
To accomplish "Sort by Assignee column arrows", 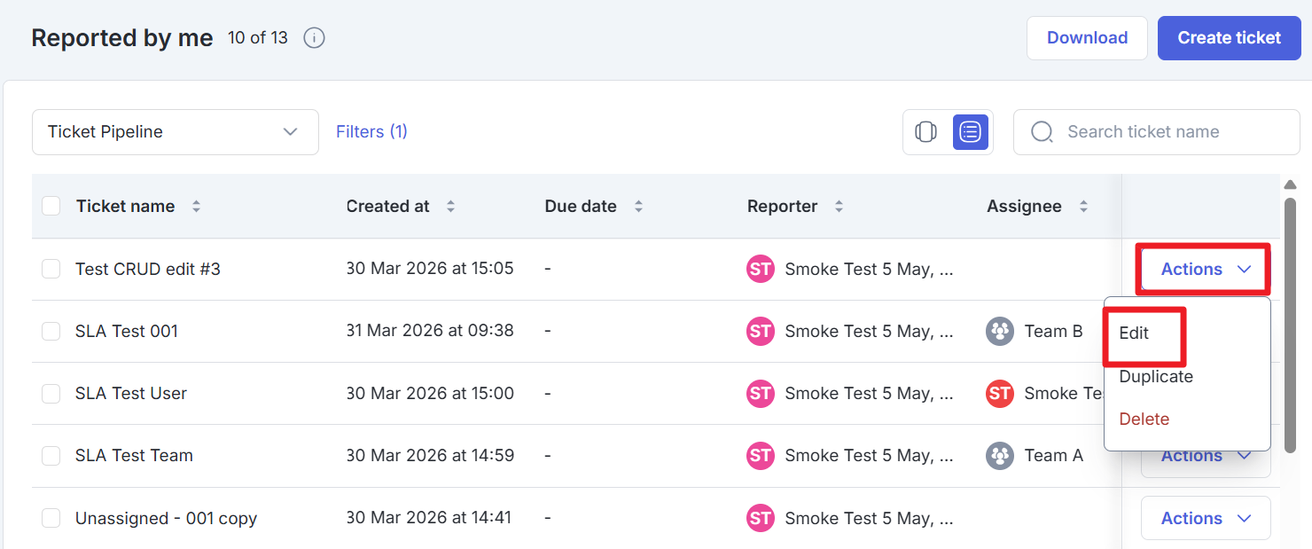I will (x=1083, y=206).
